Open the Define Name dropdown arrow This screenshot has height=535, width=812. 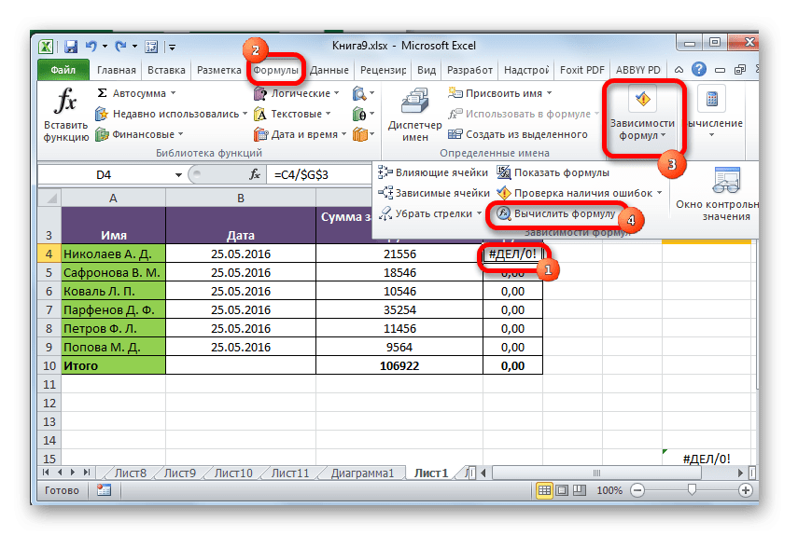pos(549,93)
